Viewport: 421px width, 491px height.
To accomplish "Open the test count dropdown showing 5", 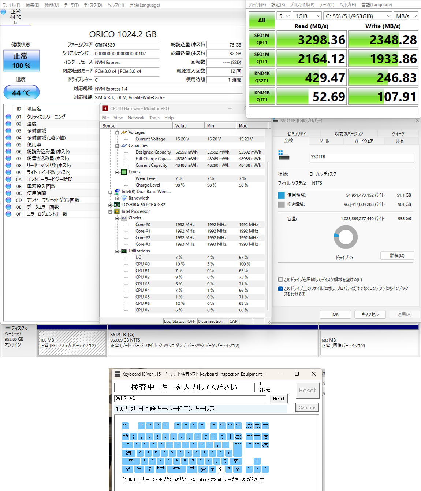I will click(284, 16).
